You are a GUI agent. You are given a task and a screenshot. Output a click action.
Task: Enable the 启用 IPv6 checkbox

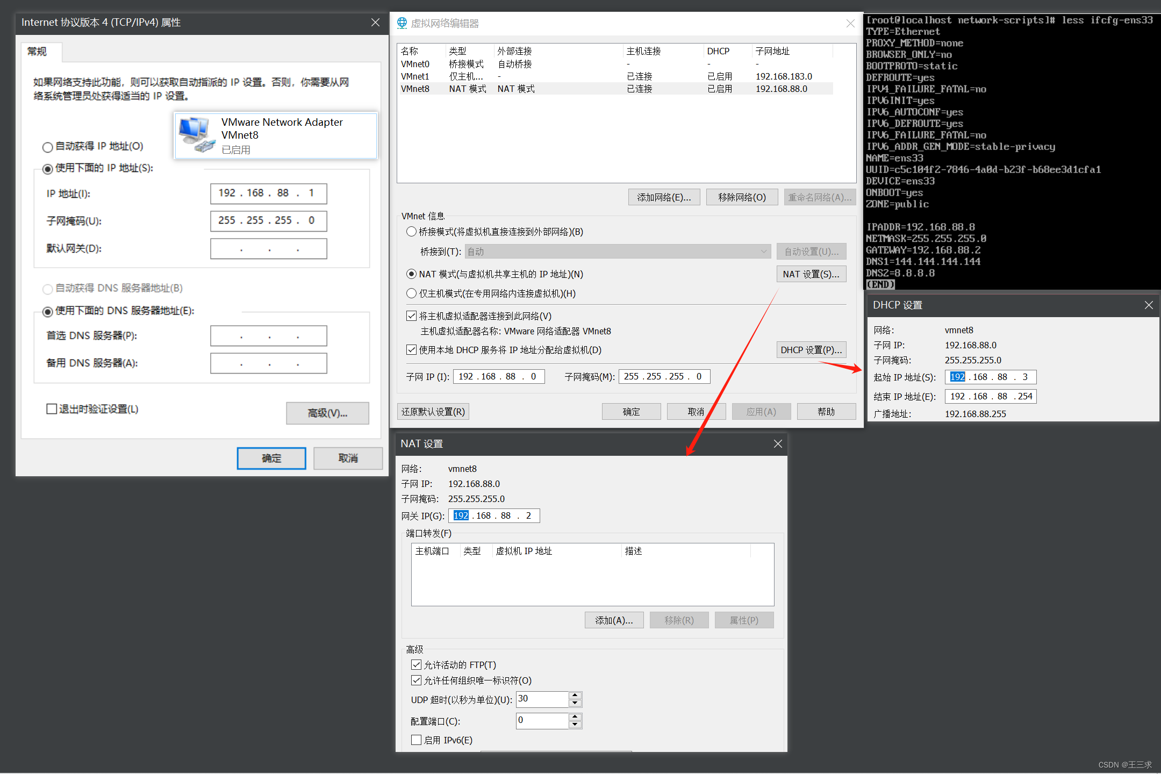(416, 740)
